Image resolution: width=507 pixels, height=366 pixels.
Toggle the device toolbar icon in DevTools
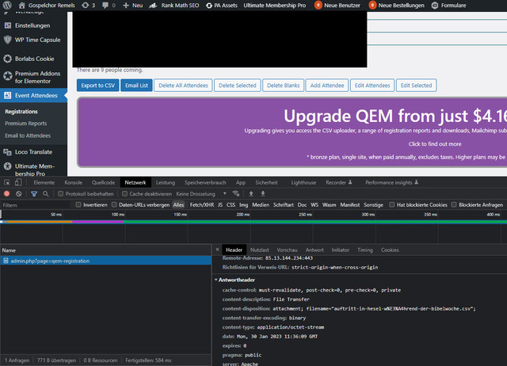coord(18,182)
